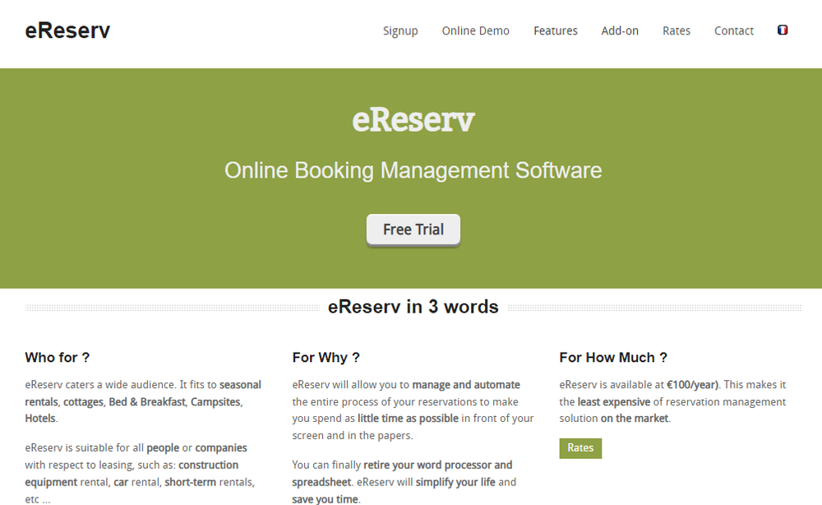Go to Online Demo

click(x=475, y=31)
